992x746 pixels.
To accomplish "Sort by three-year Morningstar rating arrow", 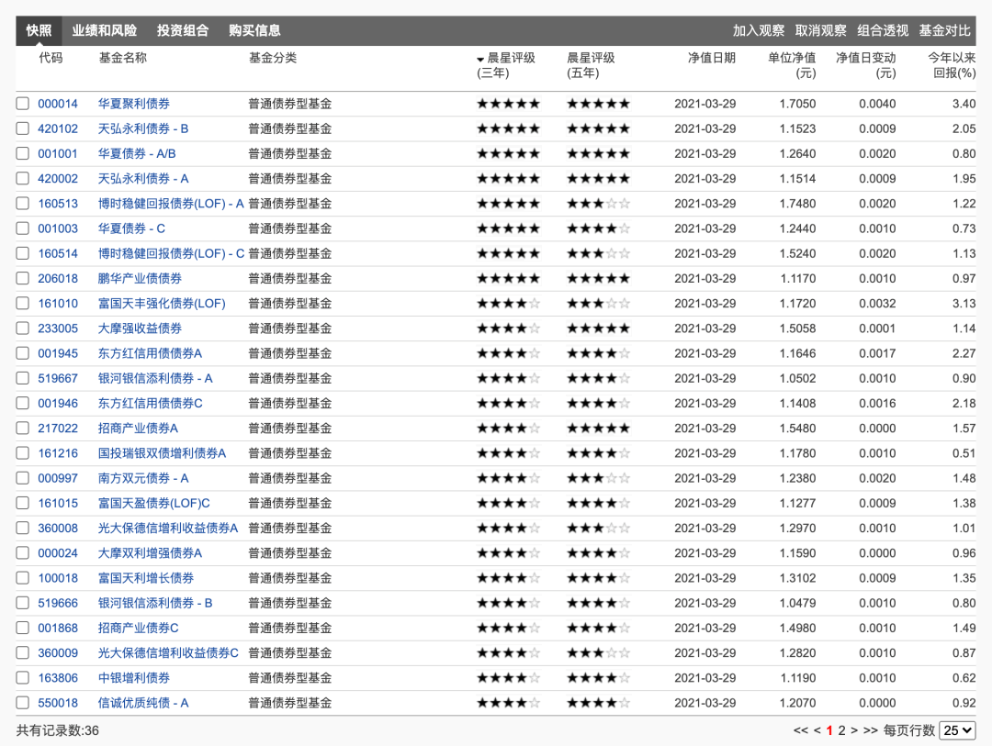I will point(480,60).
